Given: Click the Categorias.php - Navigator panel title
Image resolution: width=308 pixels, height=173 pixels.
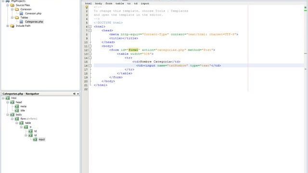Looking at the screenshot, I should click(x=21, y=94).
